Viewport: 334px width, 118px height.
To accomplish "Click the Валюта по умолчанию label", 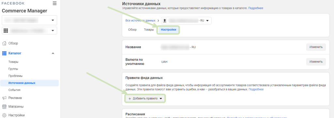I will point(135,62).
